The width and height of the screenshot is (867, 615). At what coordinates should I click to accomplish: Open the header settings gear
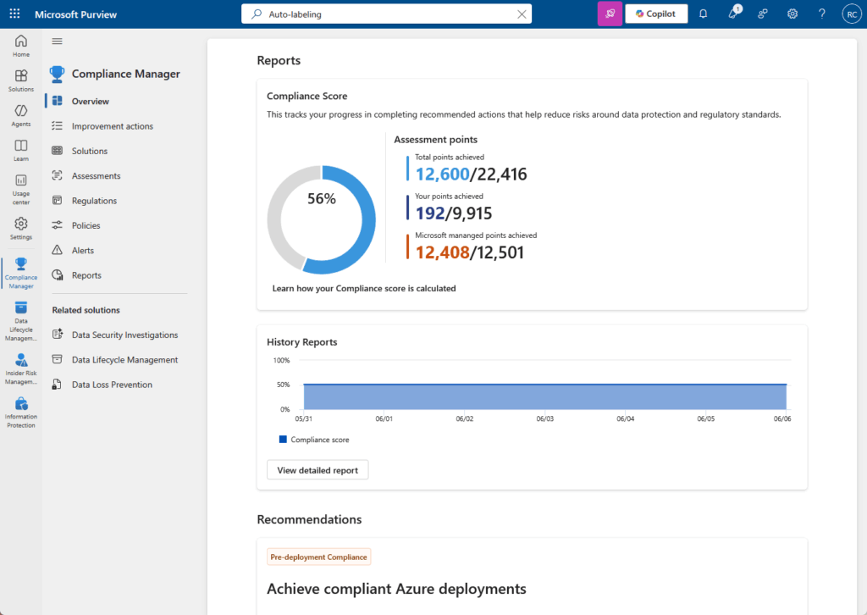point(792,14)
